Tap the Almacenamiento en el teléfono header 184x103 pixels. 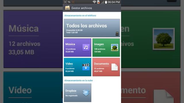point(80,15)
